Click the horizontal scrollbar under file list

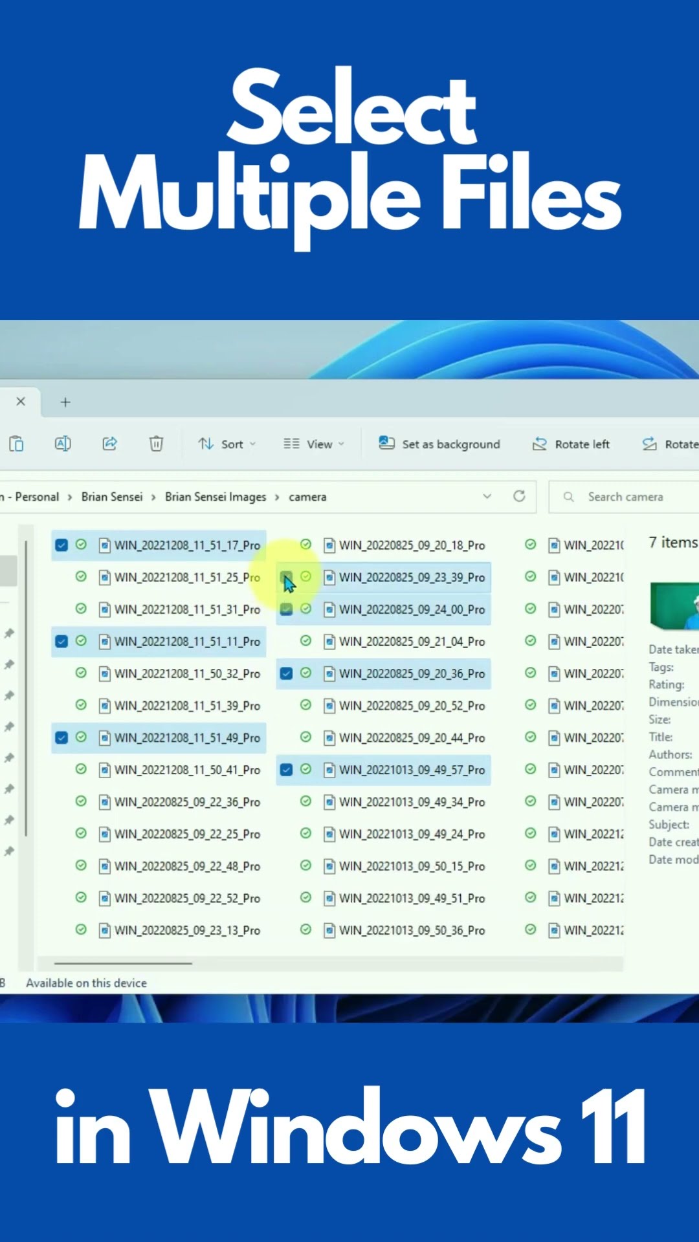(123, 963)
